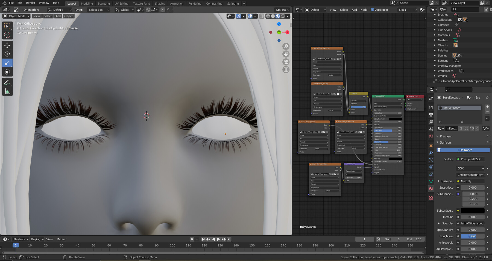Viewport: 492px width, 261px height.
Task: Switch to solid viewport shading
Action: click(273, 16)
